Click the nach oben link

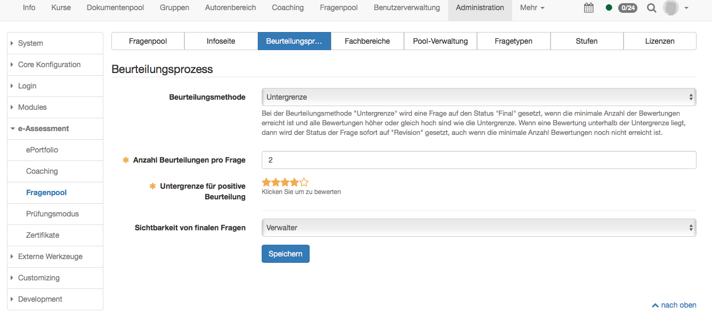pyautogui.click(x=674, y=305)
